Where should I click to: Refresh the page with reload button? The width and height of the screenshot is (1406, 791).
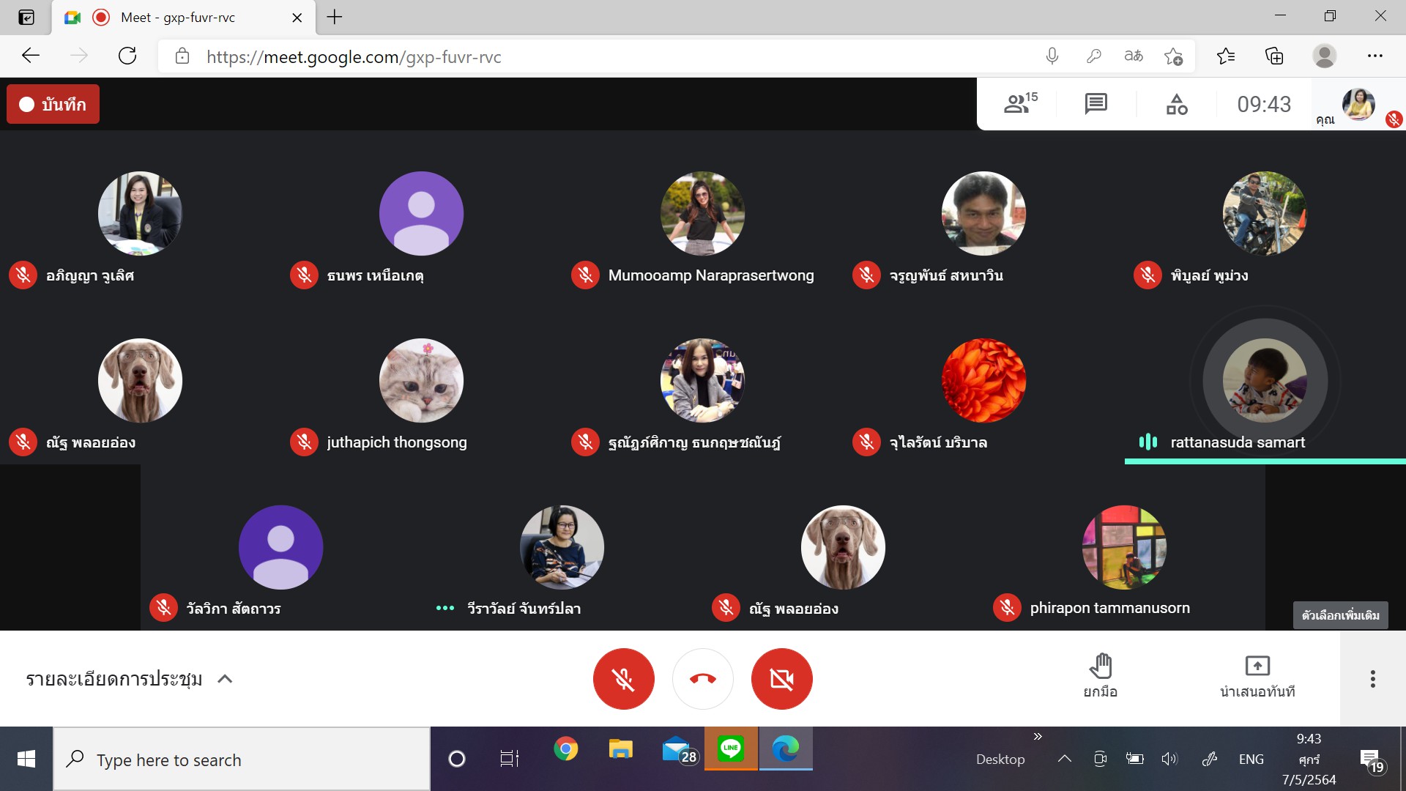tap(127, 56)
